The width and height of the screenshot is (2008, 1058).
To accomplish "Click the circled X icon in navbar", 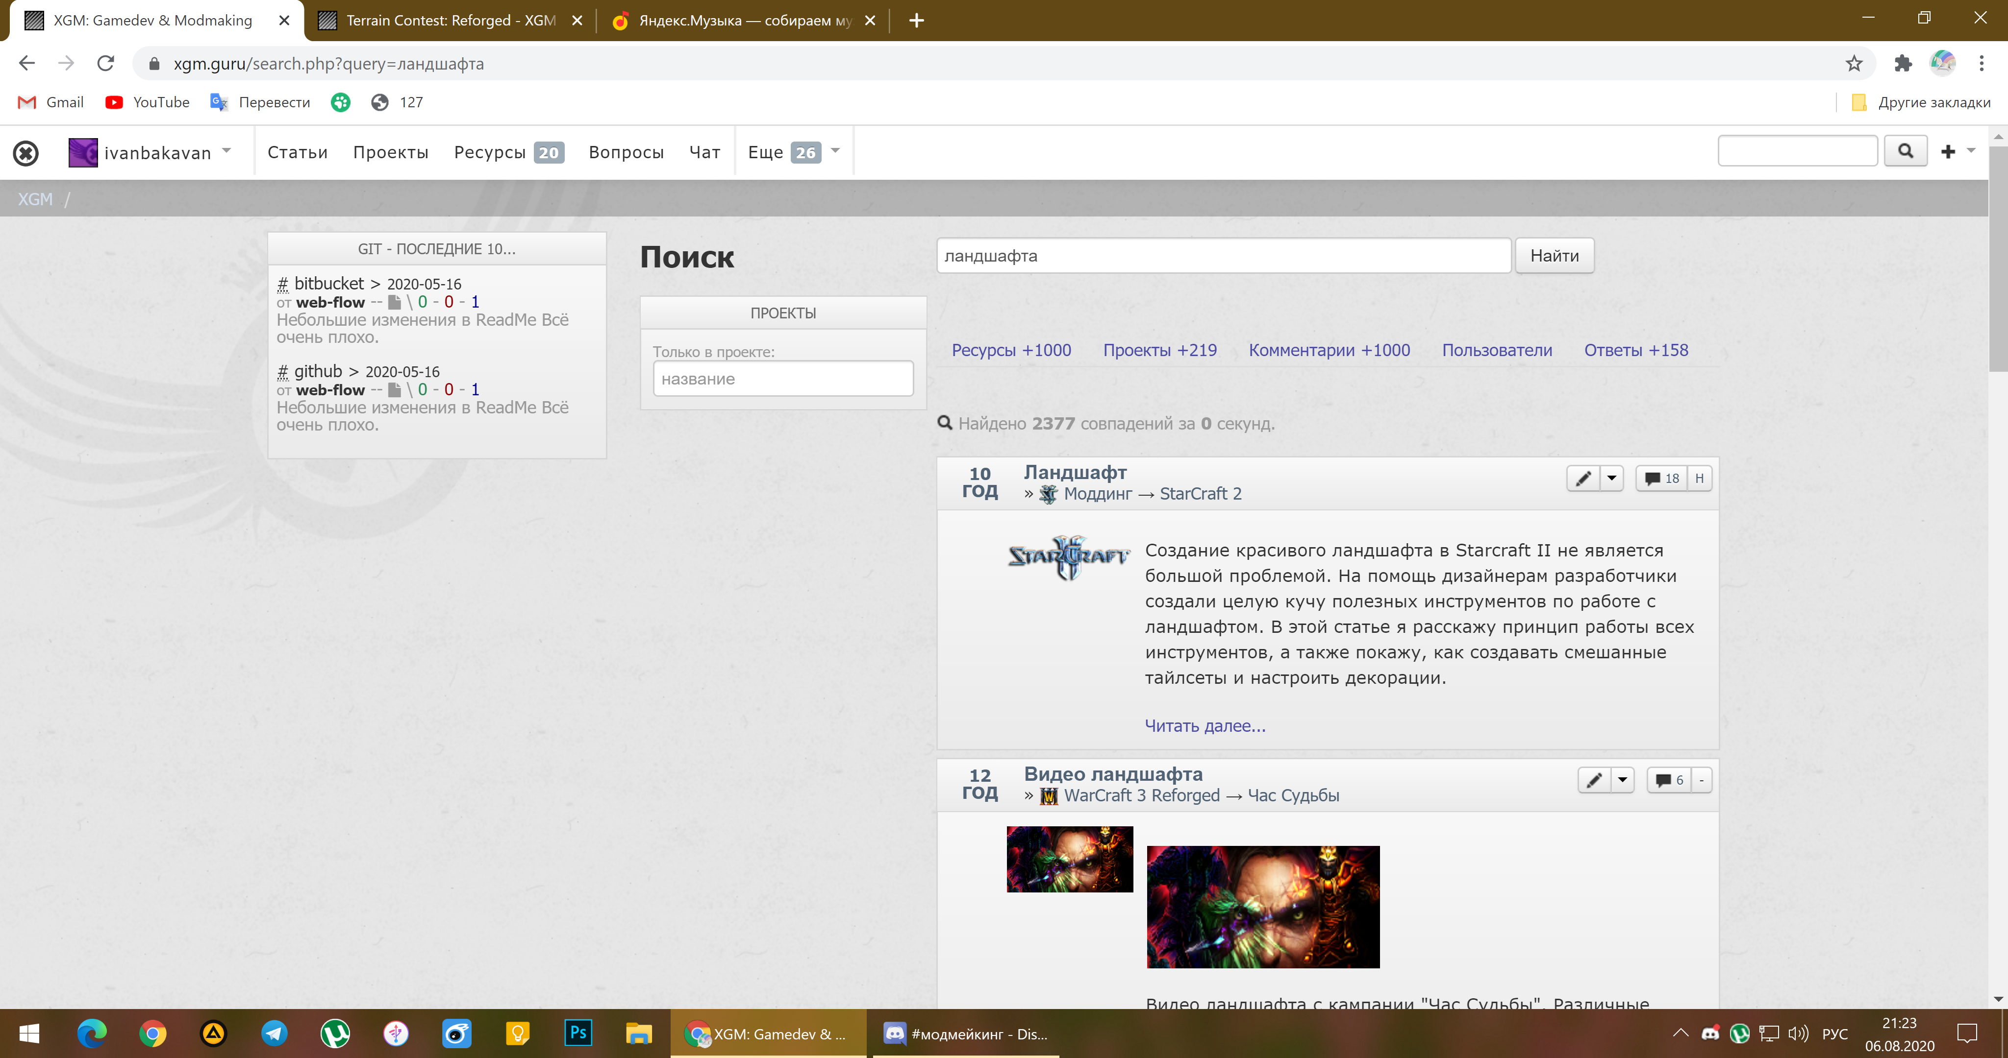I will (25, 153).
